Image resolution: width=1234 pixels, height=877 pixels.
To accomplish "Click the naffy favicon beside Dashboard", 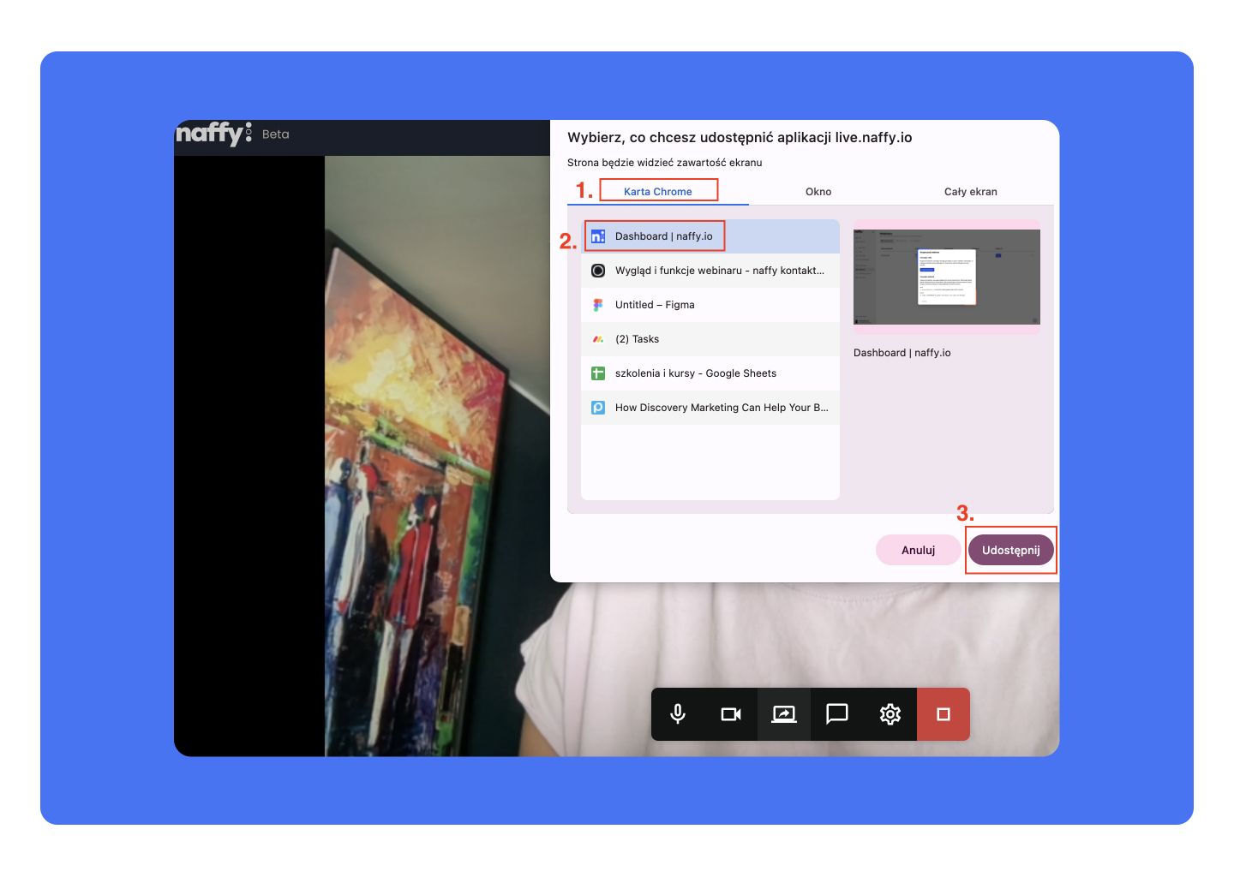I will pos(598,236).
